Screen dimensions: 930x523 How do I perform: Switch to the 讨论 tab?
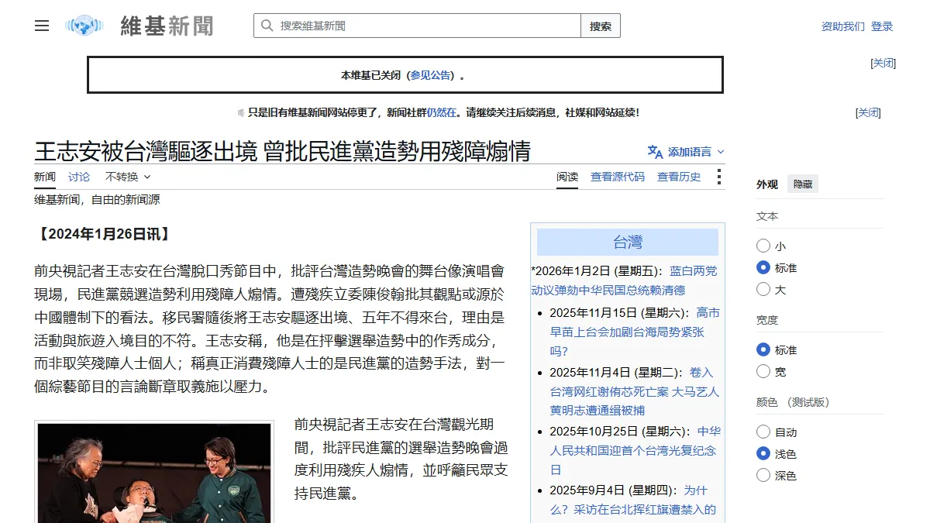pyautogui.click(x=79, y=177)
